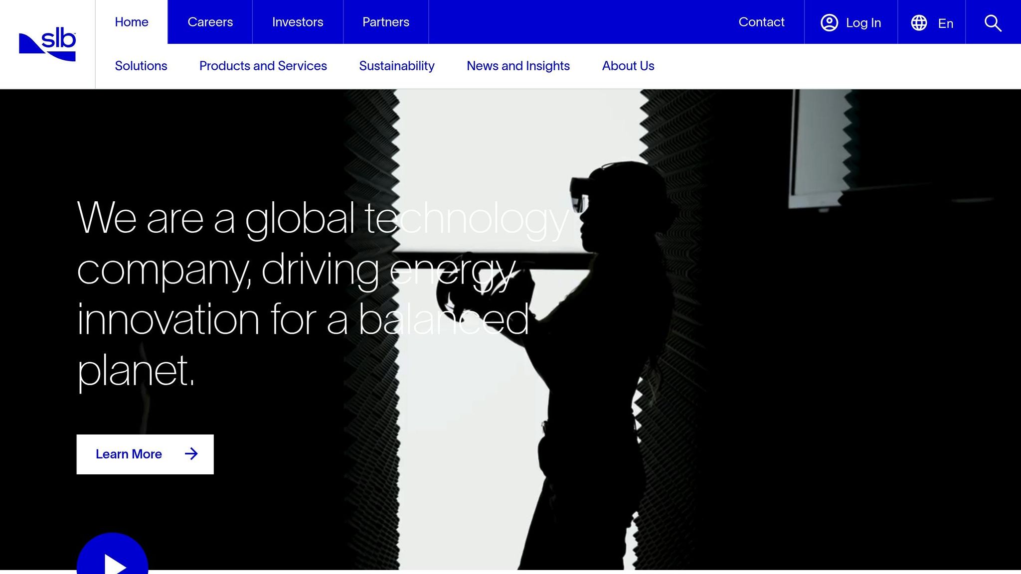Open the Solutions menu
1021x574 pixels.
point(141,66)
